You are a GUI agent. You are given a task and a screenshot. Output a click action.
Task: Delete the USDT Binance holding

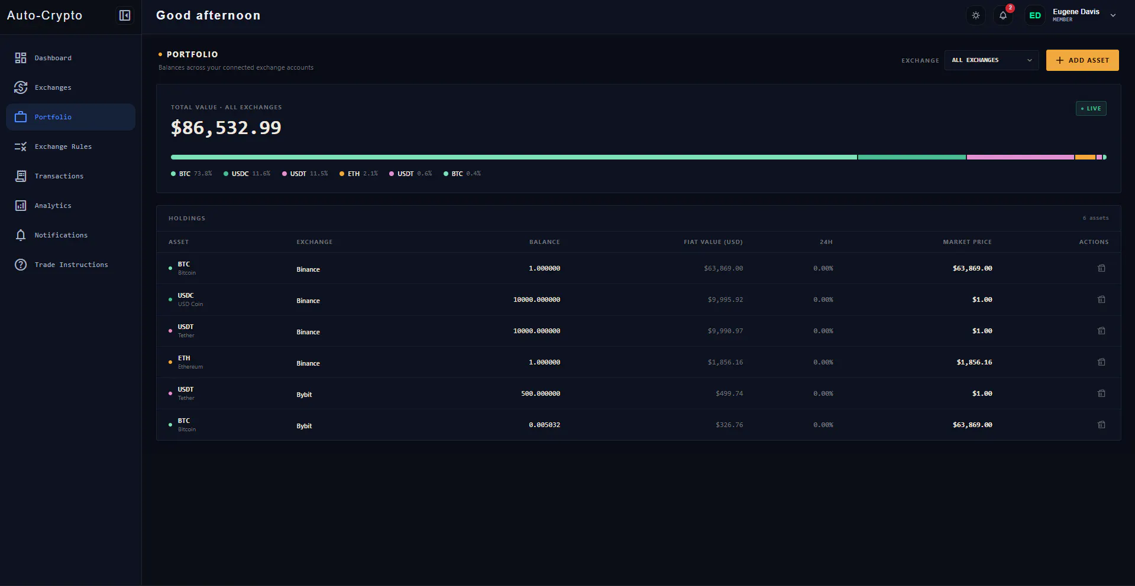(x=1101, y=331)
